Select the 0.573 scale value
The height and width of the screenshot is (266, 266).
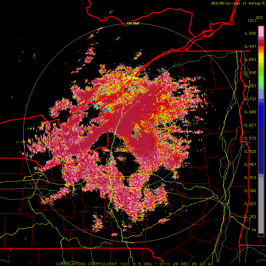(250, 138)
